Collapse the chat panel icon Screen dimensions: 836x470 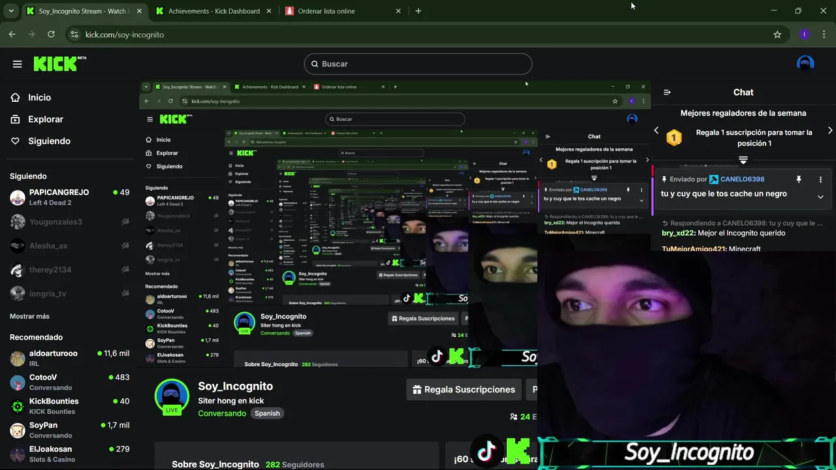(x=667, y=93)
